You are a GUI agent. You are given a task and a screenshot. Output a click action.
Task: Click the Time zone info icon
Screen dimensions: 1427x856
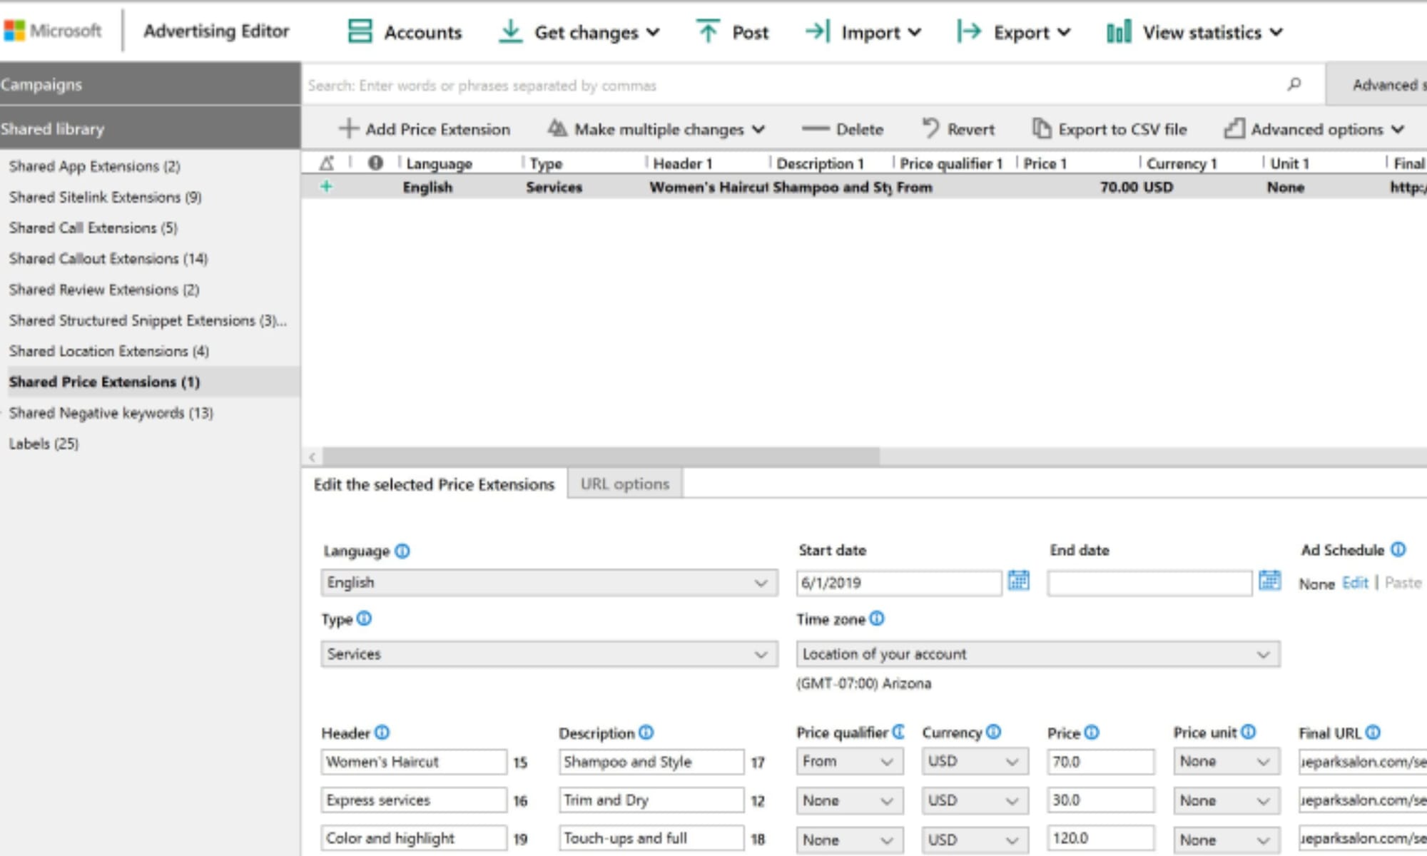877,618
